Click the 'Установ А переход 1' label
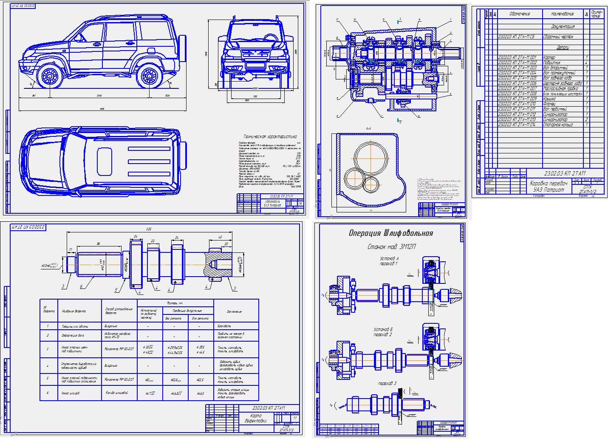Screen dimensions: 611x447 [x=389, y=261]
